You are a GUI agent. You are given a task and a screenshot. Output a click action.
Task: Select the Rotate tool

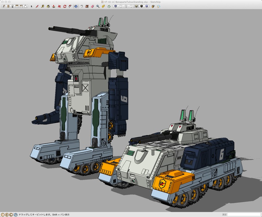click(65, 6)
